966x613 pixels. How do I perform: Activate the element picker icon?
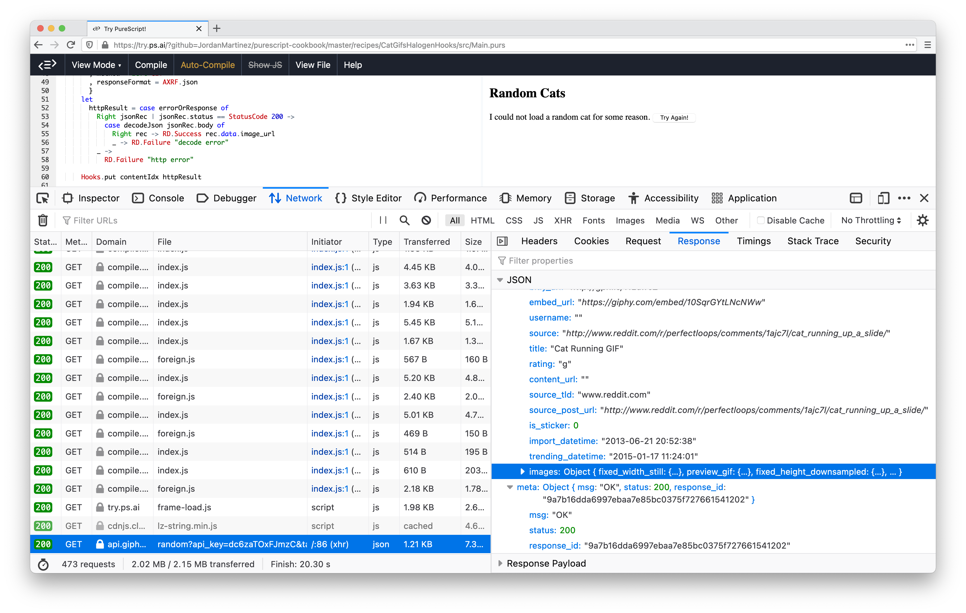coord(43,198)
